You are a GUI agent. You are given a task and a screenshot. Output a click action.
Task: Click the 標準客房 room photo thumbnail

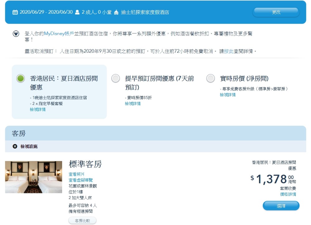click(34, 177)
